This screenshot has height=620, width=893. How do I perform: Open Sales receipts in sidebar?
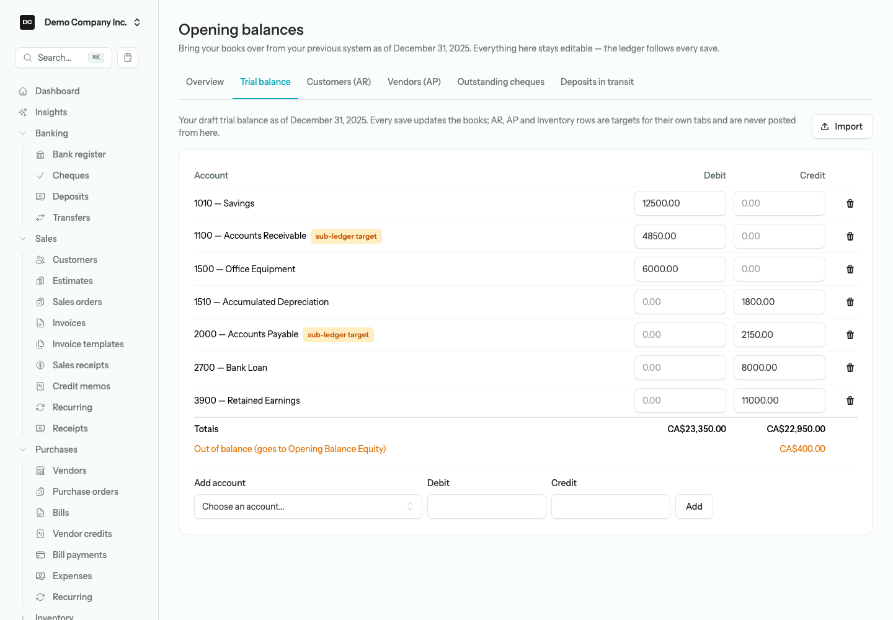pos(81,365)
